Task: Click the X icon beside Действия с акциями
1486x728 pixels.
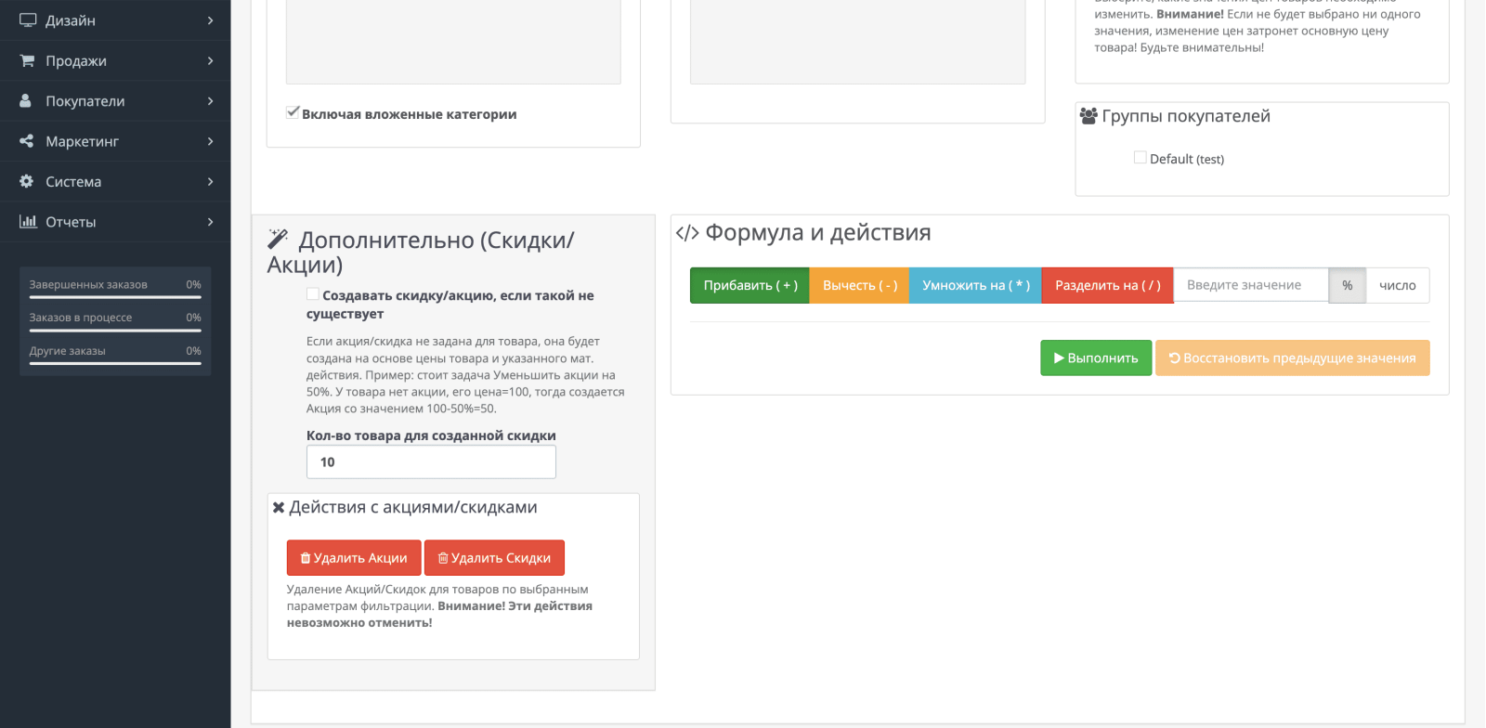Action: point(279,508)
